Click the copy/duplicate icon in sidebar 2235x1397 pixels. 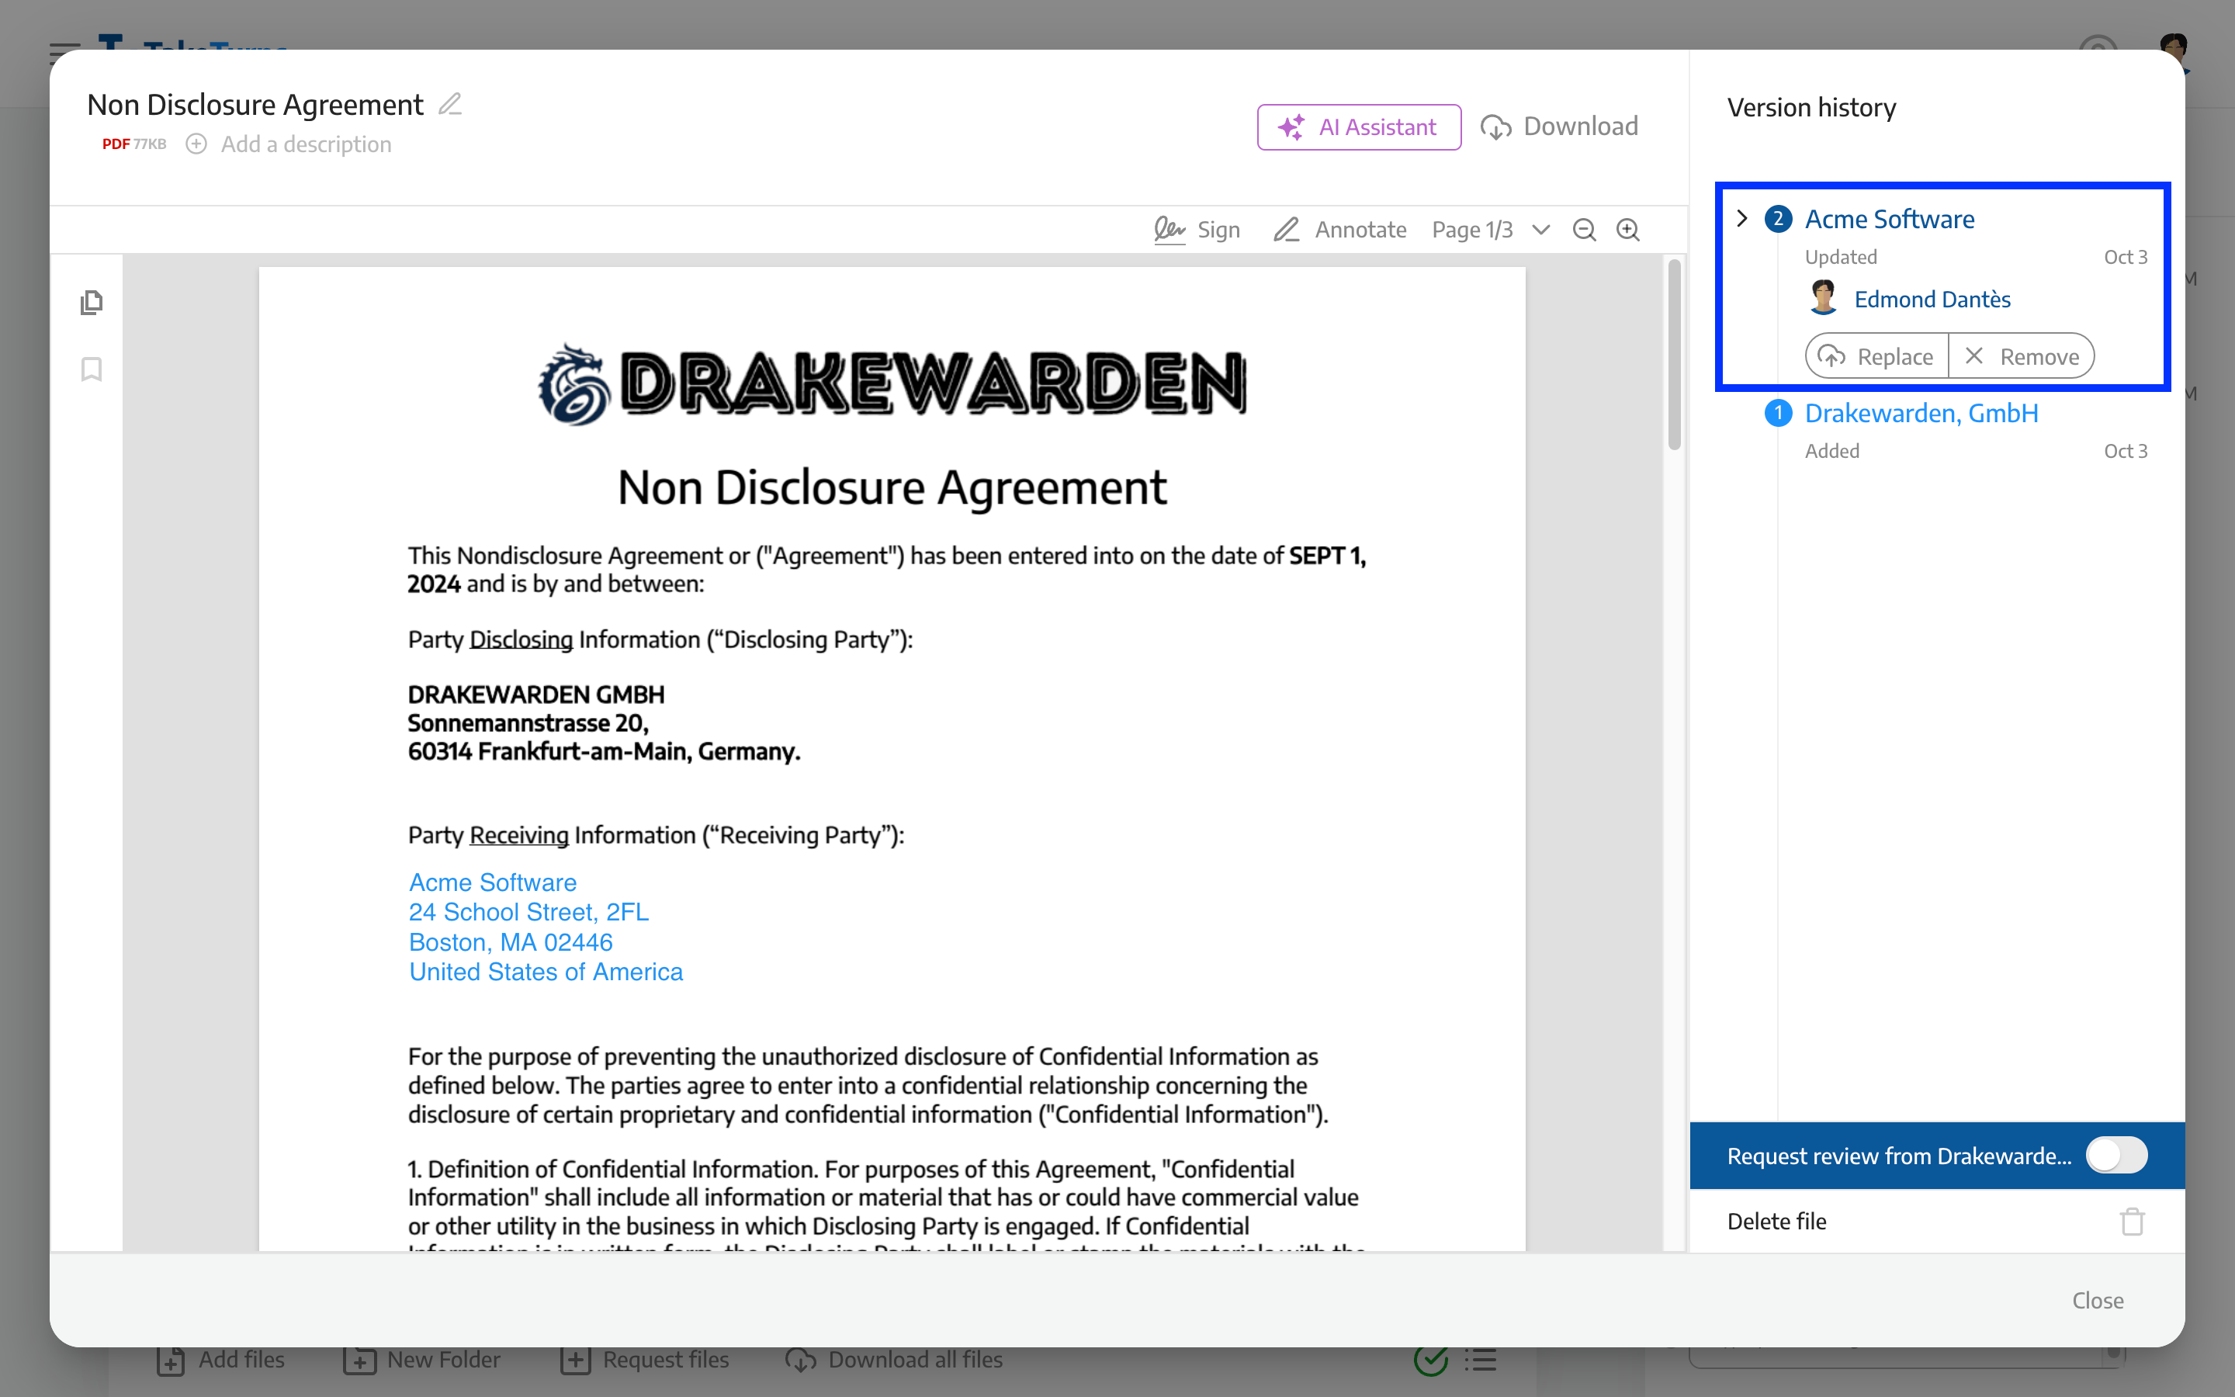point(92,304)
